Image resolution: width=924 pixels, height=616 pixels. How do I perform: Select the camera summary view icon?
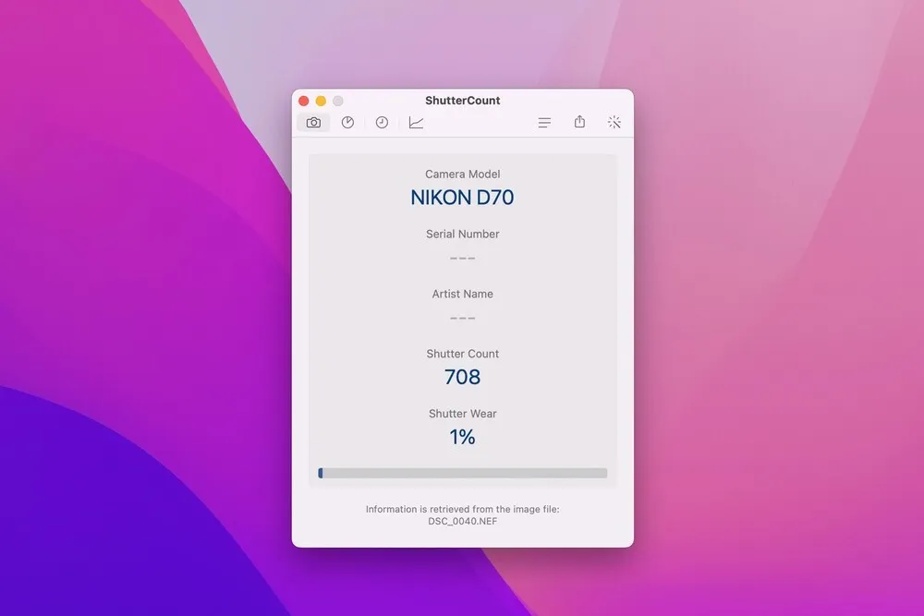pyautogui.click(x=313, y=123)
